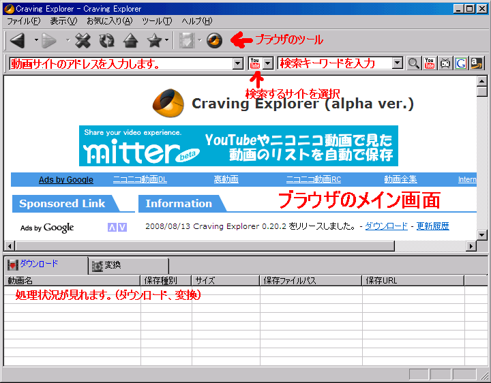Search Niconico with the TV icon
The height and width of the screenshot is (383, 491).
click(x=445, y=63)
